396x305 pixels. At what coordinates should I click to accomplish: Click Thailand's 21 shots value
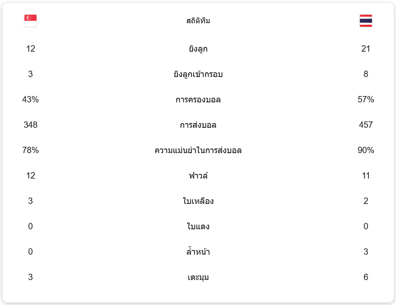(x=366, y=49)
